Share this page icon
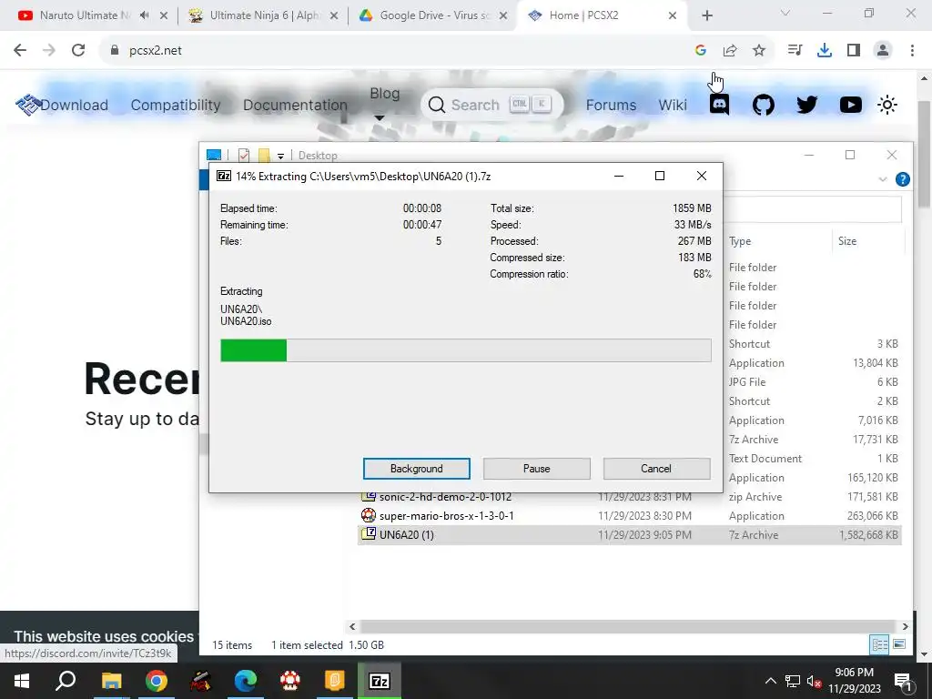The width and height of the screenshot is (932, 699). [730, 51]
